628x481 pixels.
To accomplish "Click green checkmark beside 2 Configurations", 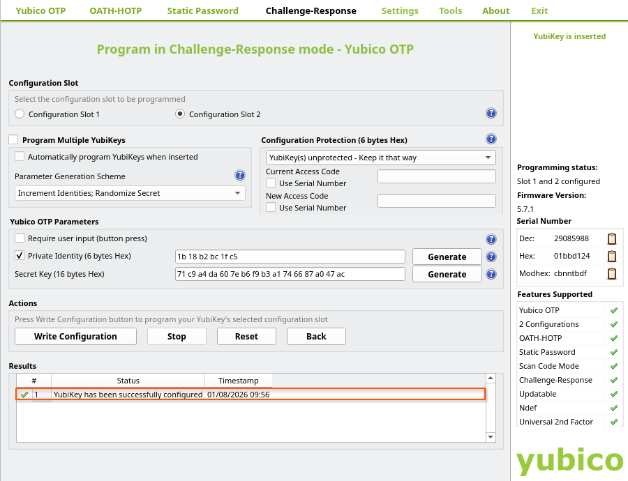I will 613,325.
